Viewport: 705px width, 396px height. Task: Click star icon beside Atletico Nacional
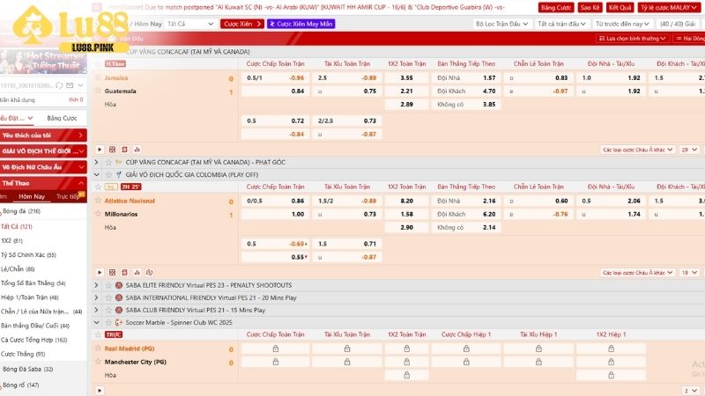98,201
